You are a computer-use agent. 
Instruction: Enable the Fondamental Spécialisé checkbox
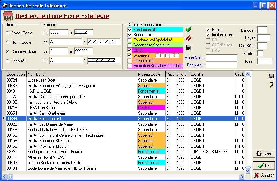(x=130, y=40)
